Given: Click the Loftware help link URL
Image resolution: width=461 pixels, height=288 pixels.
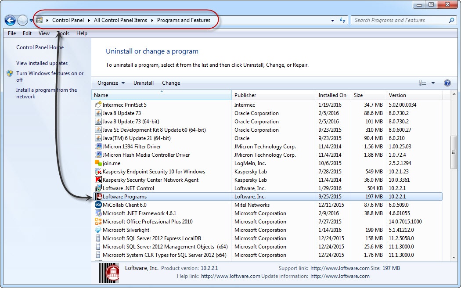Looking at the screenshot, I should (230, 276).
